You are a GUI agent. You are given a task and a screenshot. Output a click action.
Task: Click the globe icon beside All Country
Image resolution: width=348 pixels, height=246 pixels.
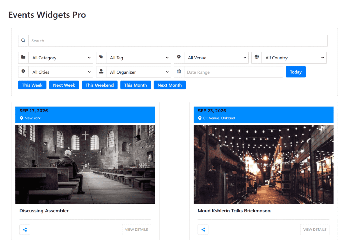(x=257, y=57)
